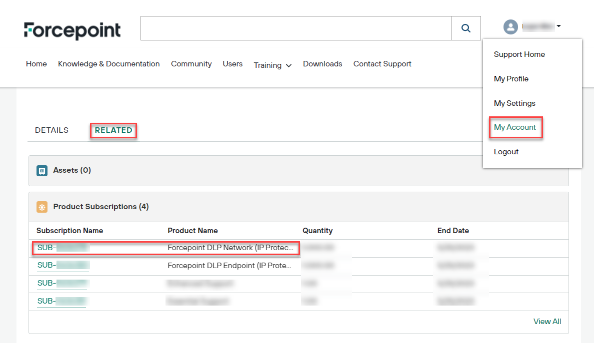The width and height of the screenshot is (594, 343).
Task: Click the search magnifier icon
Action: (x=465, y=28)
